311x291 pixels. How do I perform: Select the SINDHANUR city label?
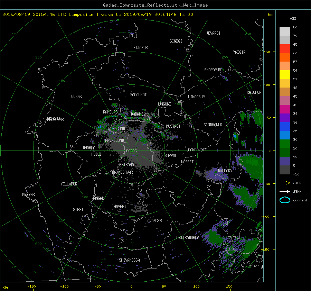pyautogui.click(x=213, y=125)
